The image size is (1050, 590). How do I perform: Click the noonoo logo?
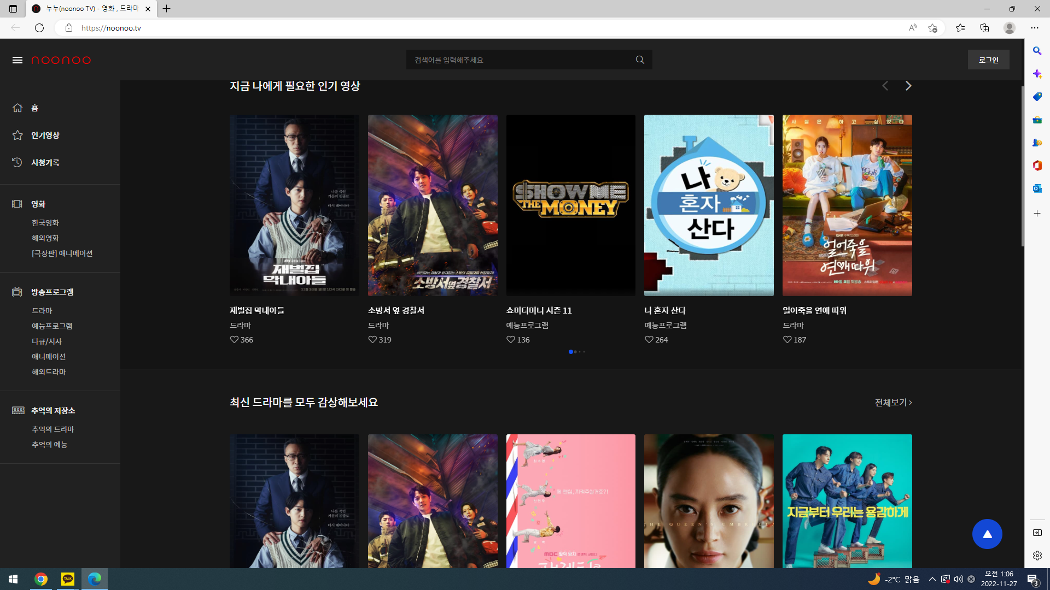tap(61, 60)
